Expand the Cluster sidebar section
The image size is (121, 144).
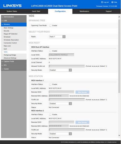(x=14, y=69)
